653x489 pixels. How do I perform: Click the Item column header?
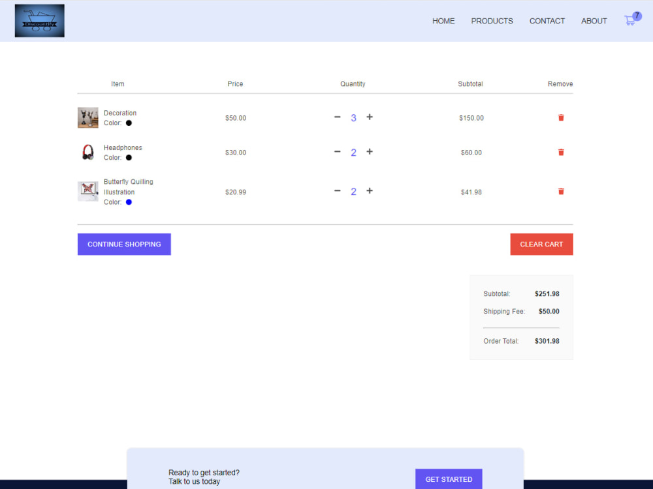(x=118, y=83)
